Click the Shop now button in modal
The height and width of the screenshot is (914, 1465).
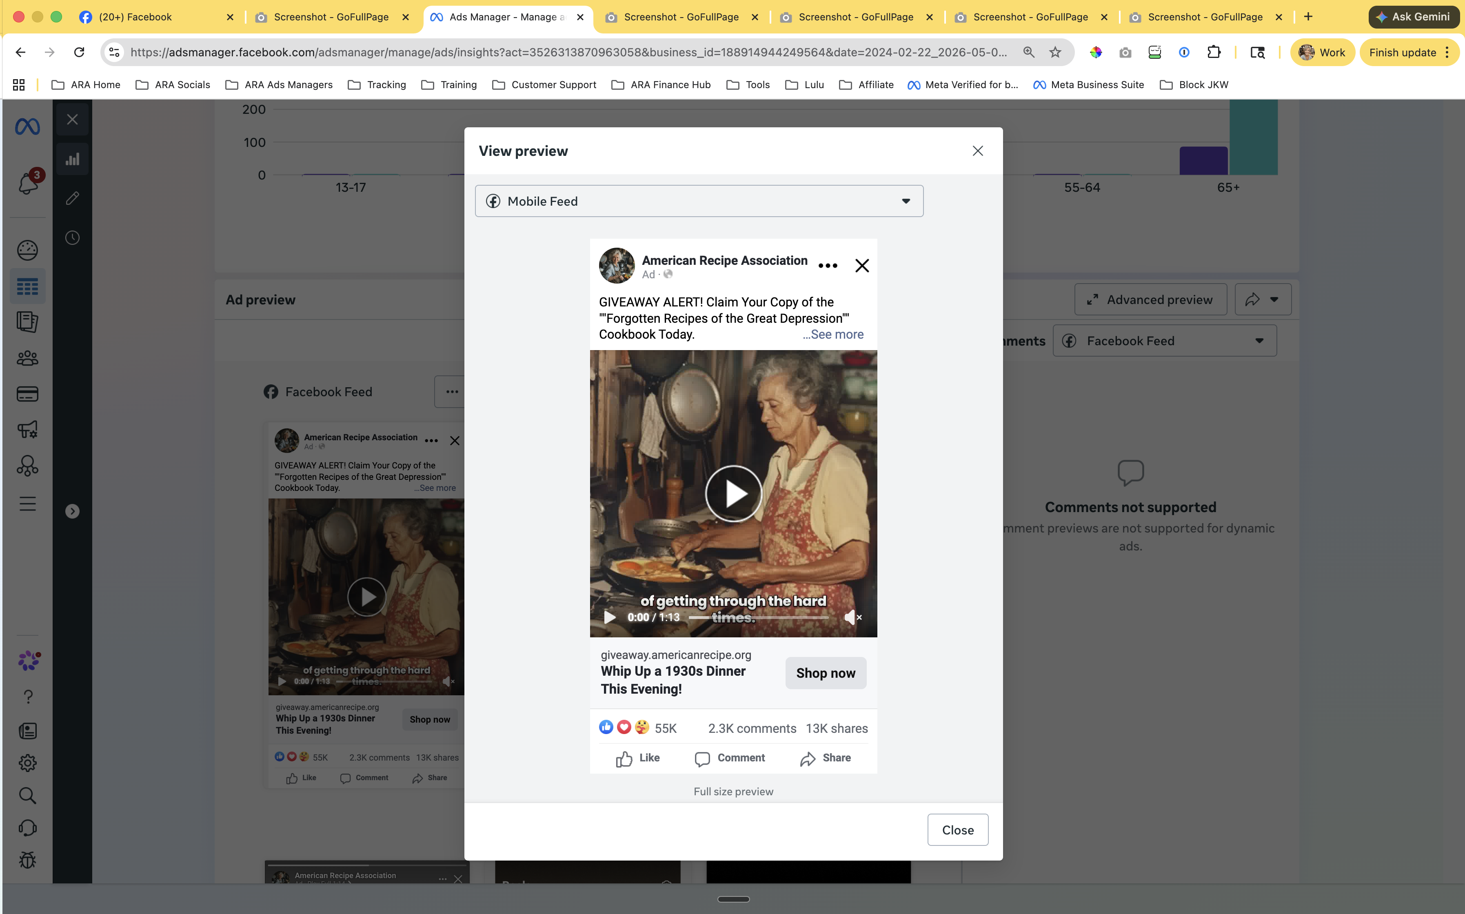826,673
